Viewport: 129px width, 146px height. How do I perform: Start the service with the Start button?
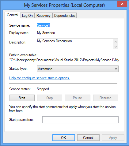(22, 98)
